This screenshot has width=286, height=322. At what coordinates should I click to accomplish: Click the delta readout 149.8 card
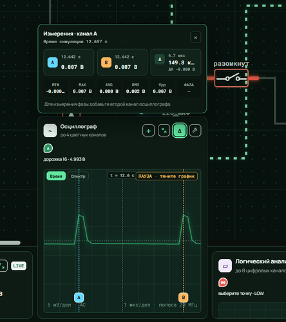[176, 62]
